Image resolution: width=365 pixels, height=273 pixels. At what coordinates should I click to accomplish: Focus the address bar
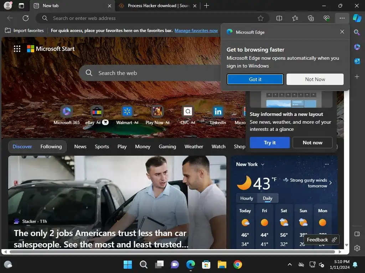click(153, 18)
